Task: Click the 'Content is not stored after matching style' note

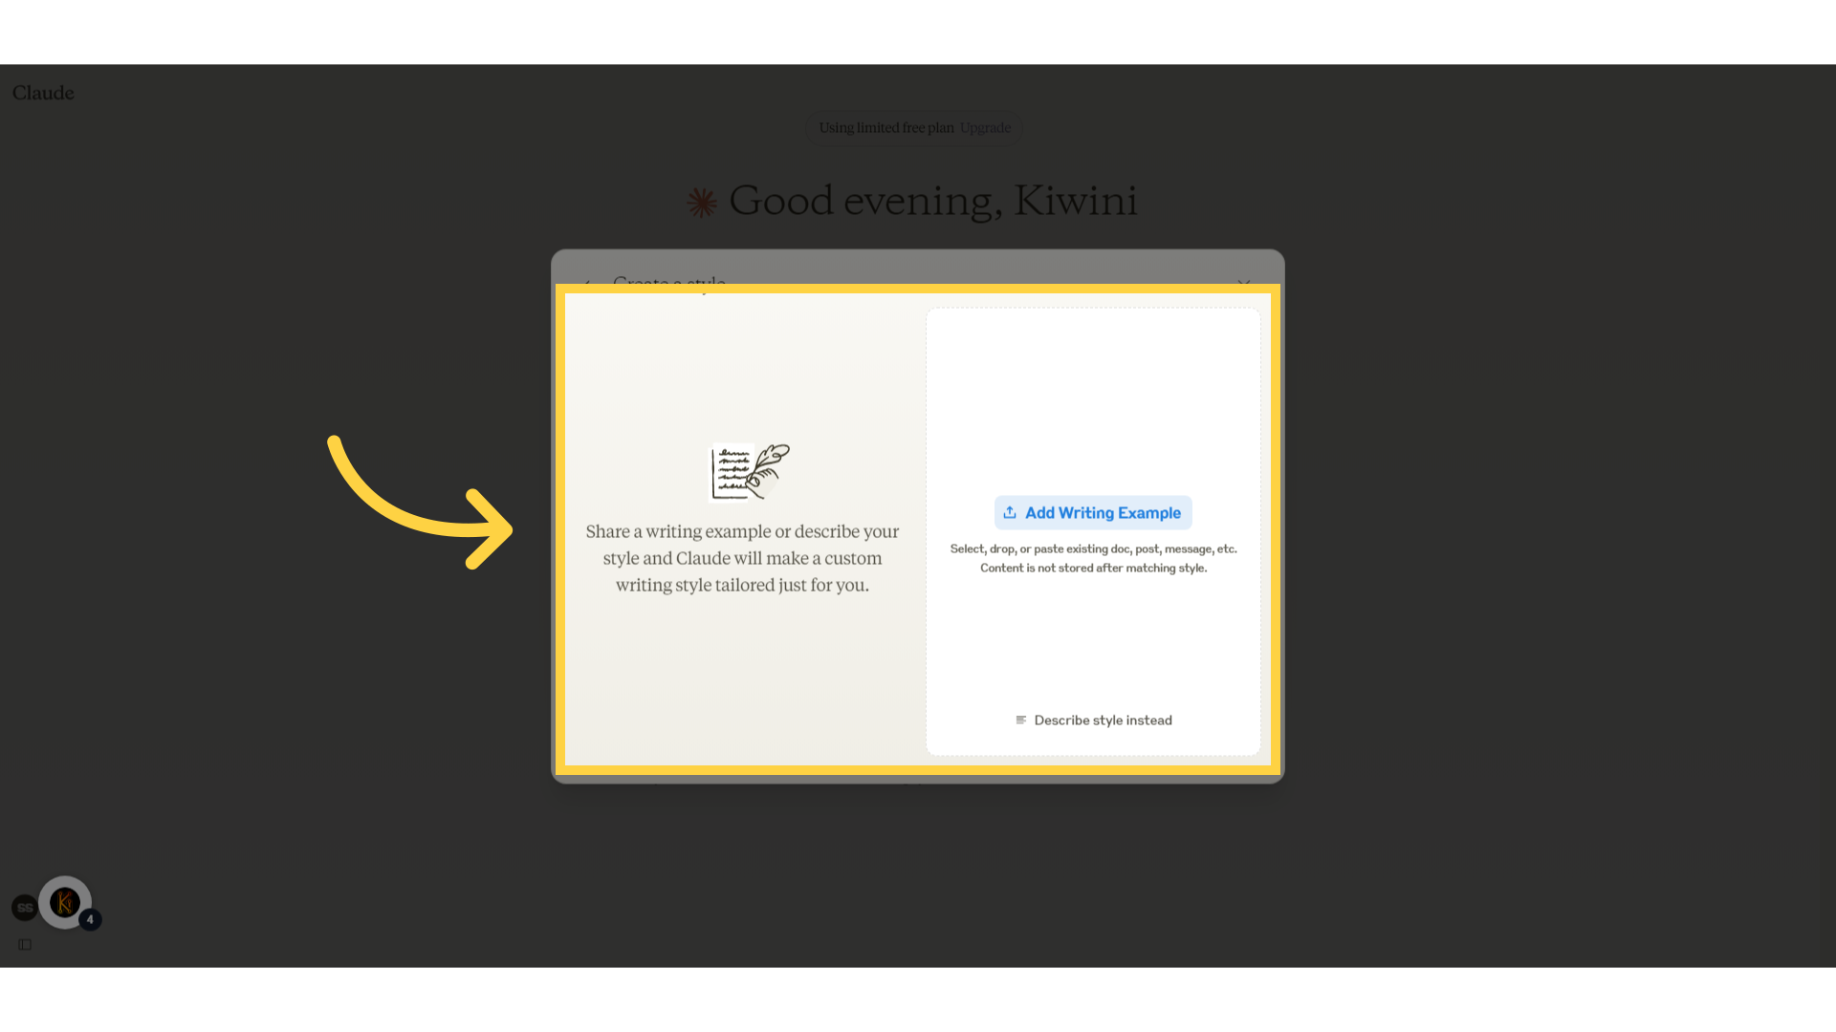Action: click(1093, 568)
